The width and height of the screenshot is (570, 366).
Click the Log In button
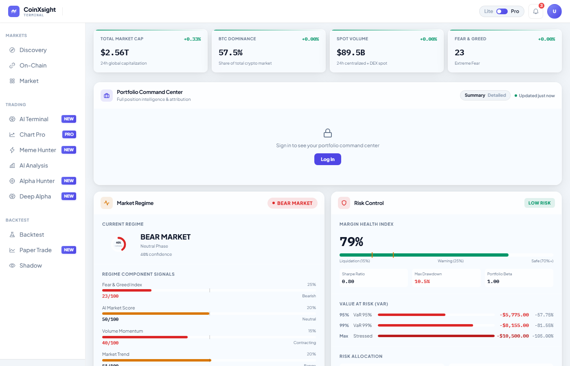(x=328, y=159)
